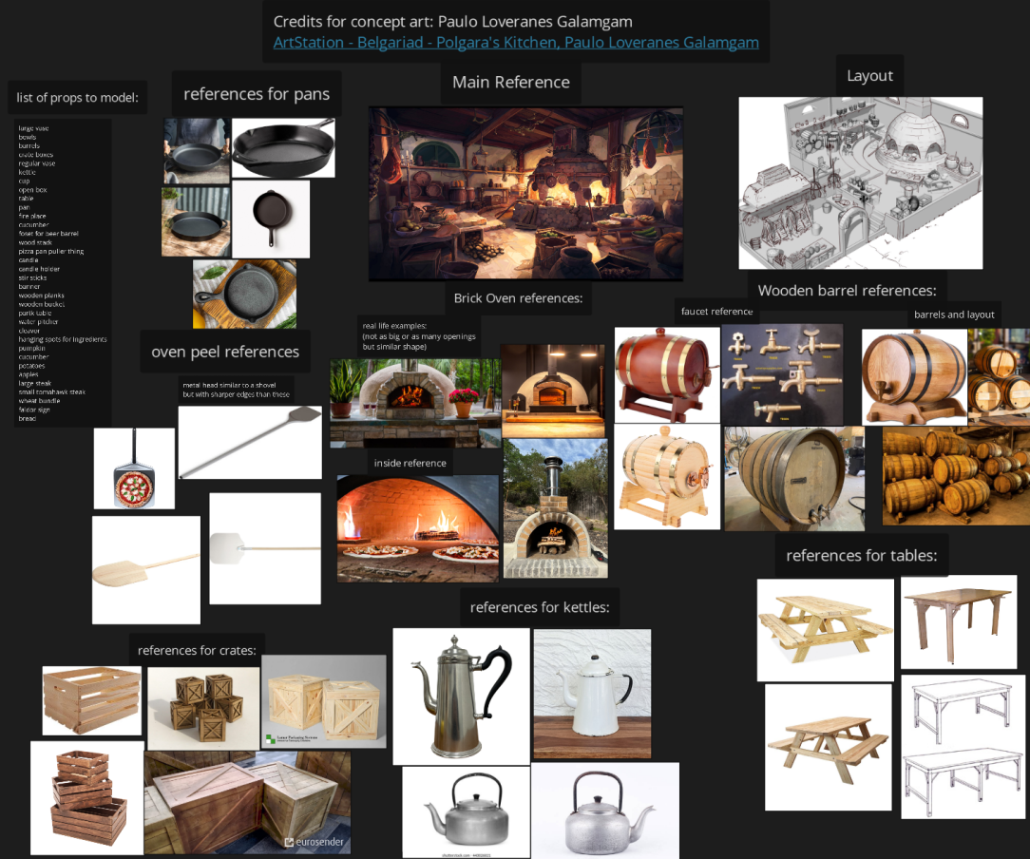The height and width of the screenshot is (859, 1030).
Task: Select the oven interior with pizzas image
Action: (418, 528)
